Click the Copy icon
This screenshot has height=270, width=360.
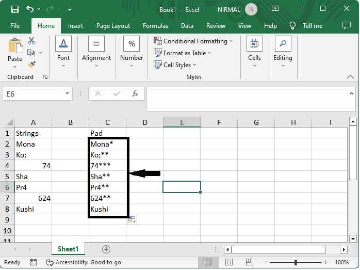coord(31,53)
